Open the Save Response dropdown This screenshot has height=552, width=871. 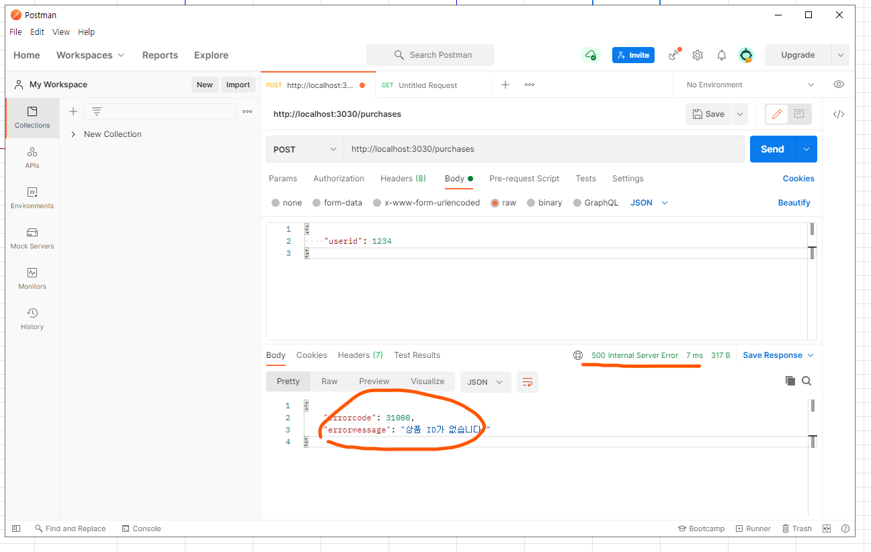tap(778, 355)
